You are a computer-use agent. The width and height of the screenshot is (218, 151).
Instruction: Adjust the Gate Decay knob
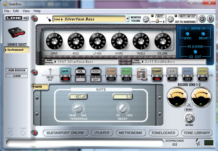pyautogui.click(x=123, y=108)
